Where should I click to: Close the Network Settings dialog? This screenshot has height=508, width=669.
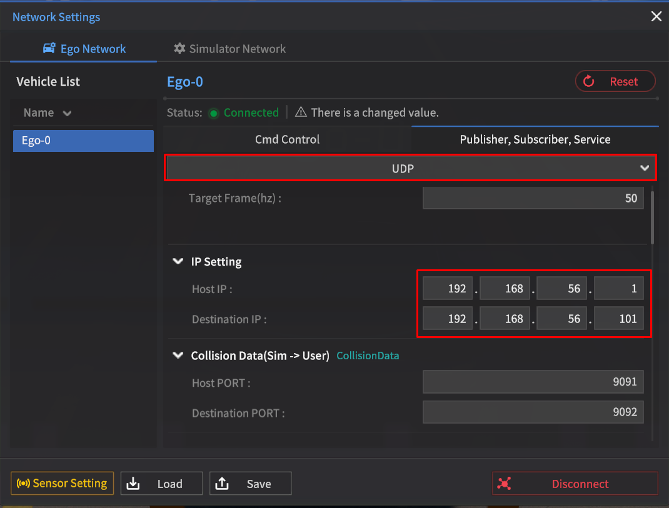click(x=656, y=17)
